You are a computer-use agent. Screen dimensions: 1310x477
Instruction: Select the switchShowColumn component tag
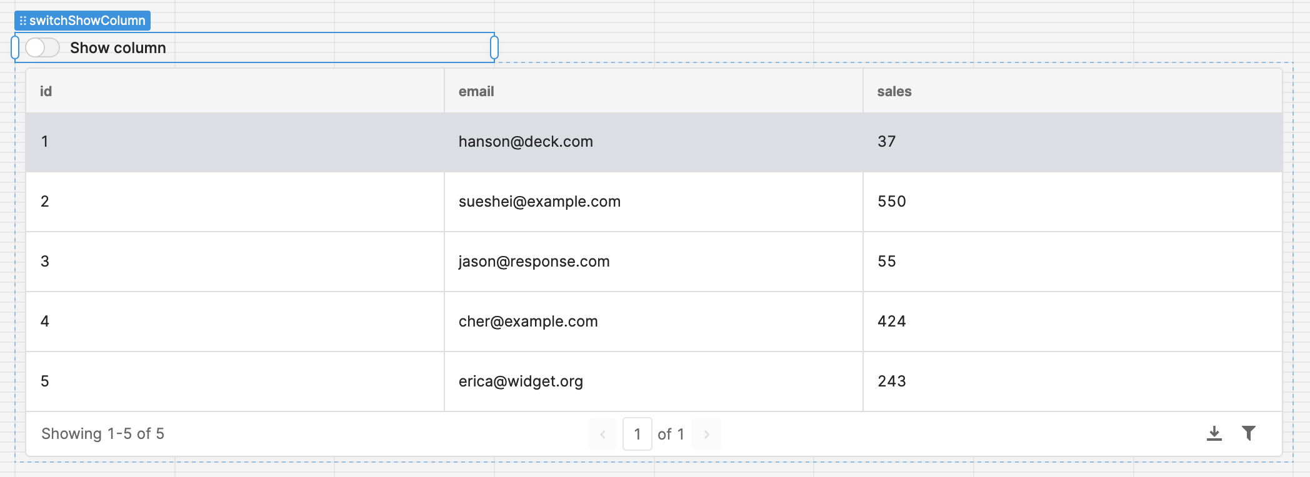click(82, 21)
